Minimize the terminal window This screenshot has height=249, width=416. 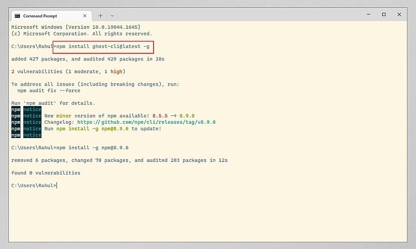(368, 14)
